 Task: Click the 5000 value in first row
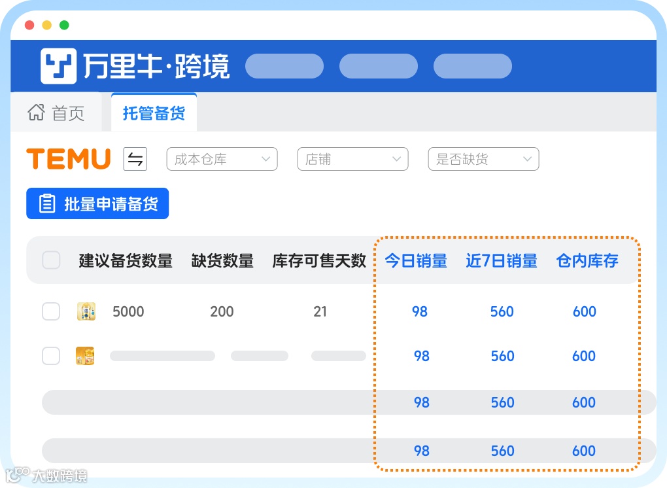click(128, 311)
